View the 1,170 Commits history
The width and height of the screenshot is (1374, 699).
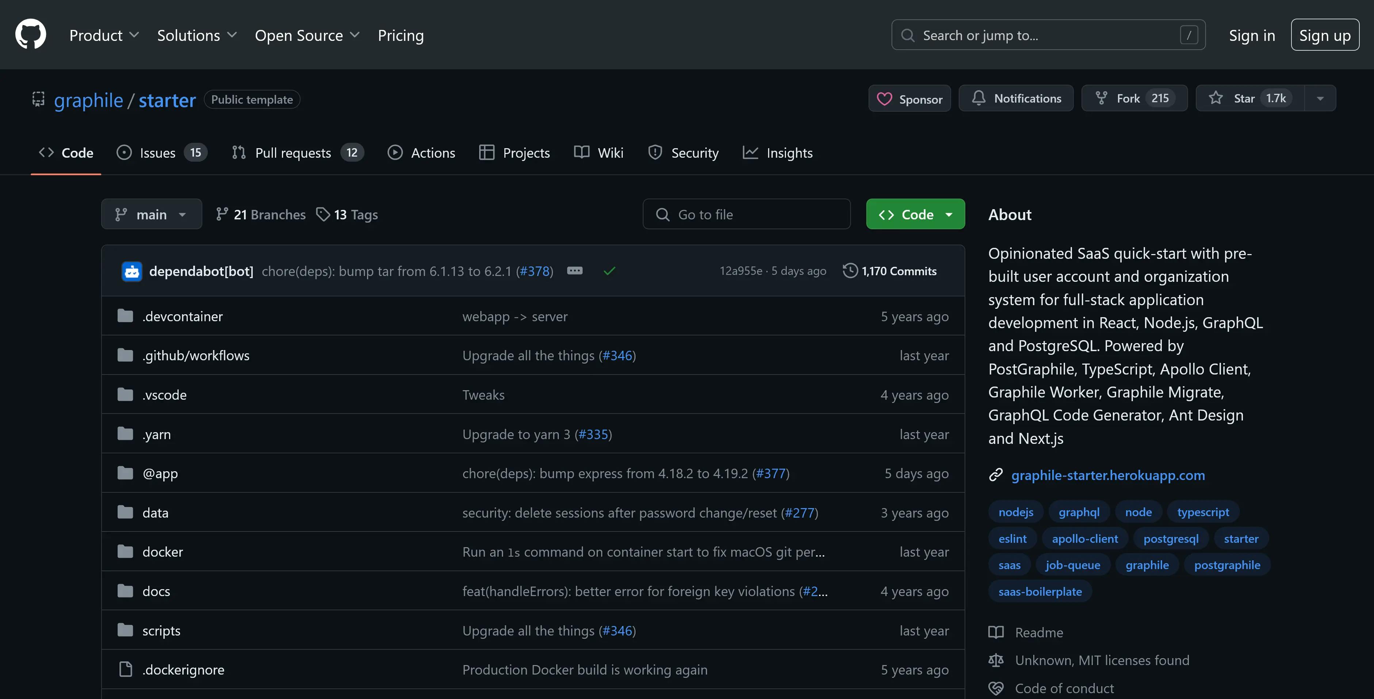point(890,271)
